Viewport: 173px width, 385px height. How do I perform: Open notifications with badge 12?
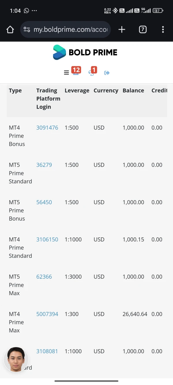[76, 72]
